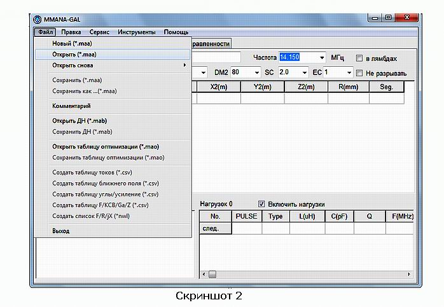Image resolution: width=444 pixels, height=307 pixels.
Task: Click the loads table scrollbar left arrow
Action: (x=204, y=274)
